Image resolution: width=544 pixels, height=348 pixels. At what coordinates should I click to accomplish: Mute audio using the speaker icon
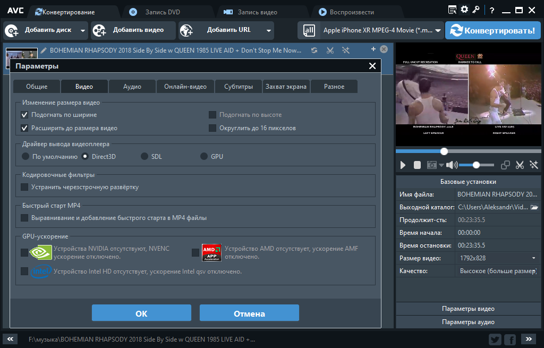[452, 165]
